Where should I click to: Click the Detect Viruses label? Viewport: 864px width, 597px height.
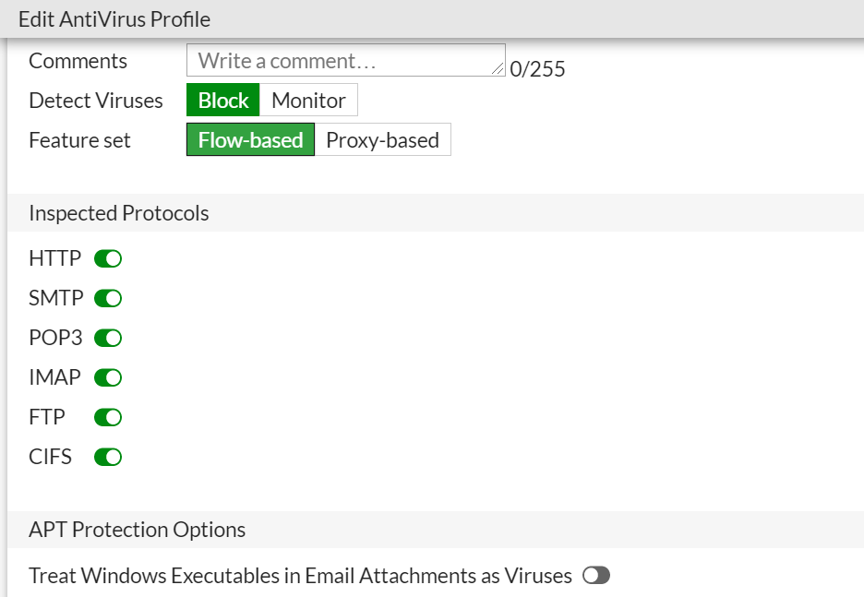96,101
